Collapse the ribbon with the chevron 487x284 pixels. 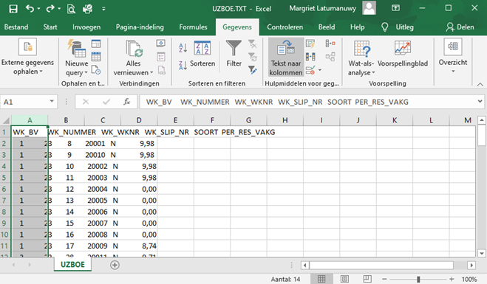480,84
